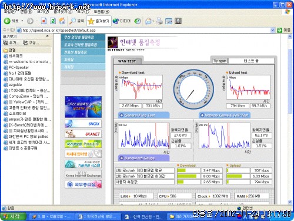
Task: Click the Try again button
Action: (219, 61)
